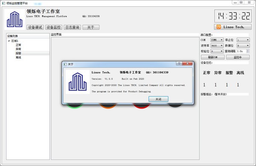The width and height of the screenshot is (256, 166).
Task: Click the blue building logo in About dialog
Action: point(78,82)
